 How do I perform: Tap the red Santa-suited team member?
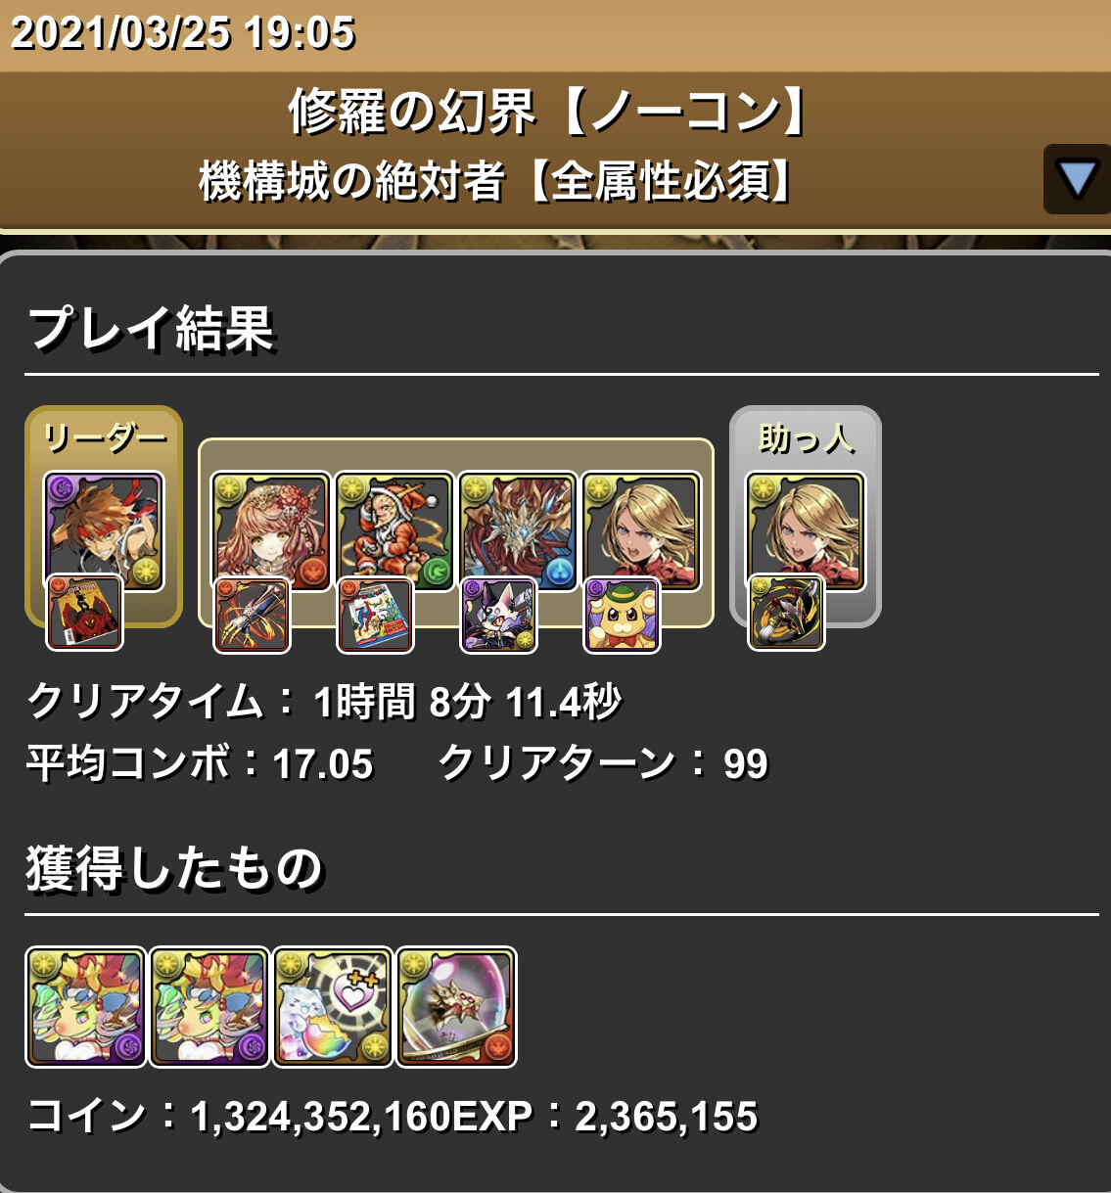tap(394, 531)
